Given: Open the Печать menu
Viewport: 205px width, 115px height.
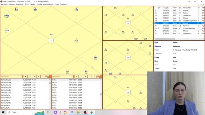Looking at the screenshot, I should tap(33, 4).
